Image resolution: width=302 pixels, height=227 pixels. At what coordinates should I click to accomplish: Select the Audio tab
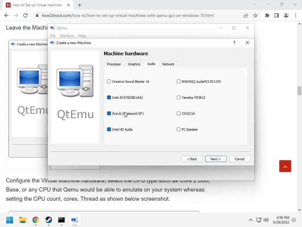click(x=151, y=64)
